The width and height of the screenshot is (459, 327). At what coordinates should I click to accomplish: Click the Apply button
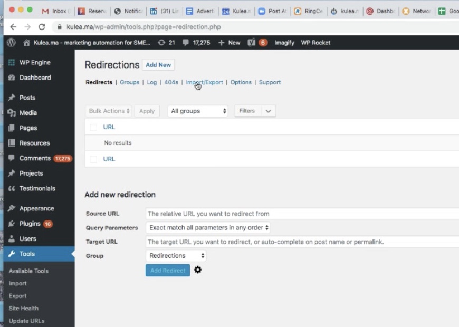click(x=147, y=111)
